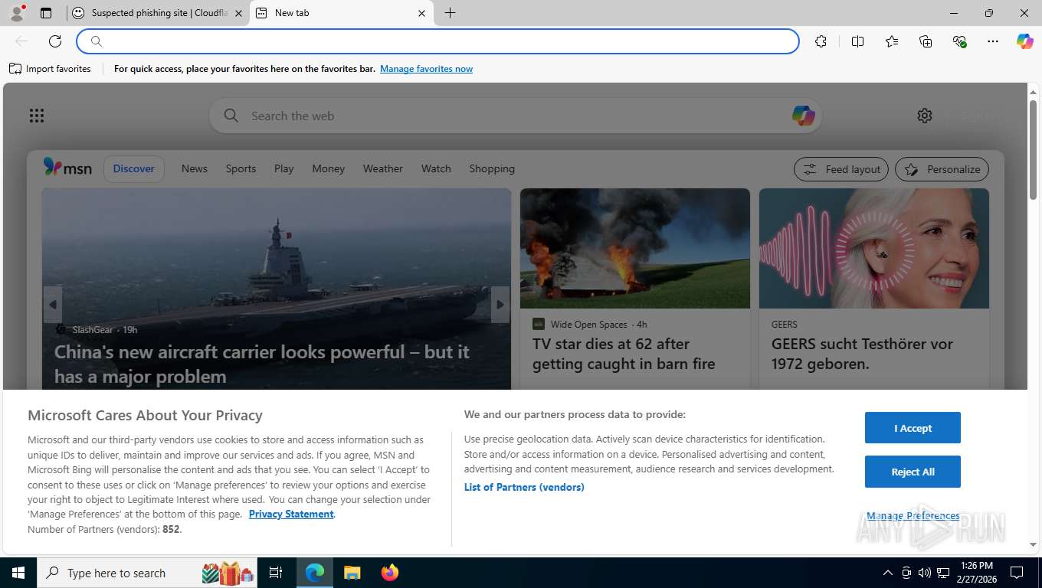Screen dimensions: 1042x588
Task: Open Settings and more ellipsis menu
Action: (993, 41)
